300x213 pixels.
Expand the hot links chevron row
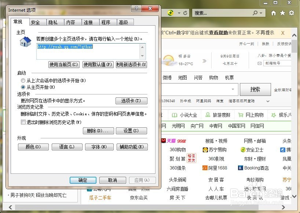268,101
